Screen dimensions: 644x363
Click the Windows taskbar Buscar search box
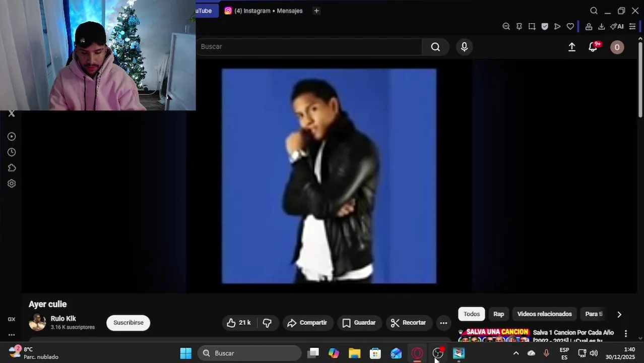[x=249, y=353]
